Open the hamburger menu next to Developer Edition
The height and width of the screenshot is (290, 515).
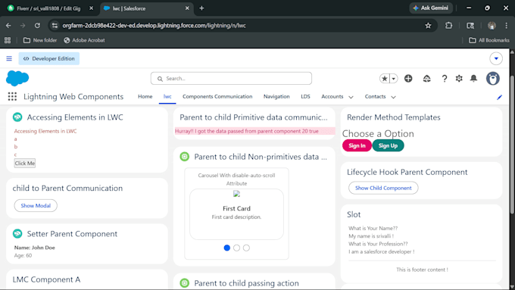(9, 58)
